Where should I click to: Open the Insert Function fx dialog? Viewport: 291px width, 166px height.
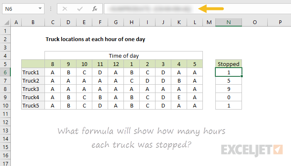[95, 9]
